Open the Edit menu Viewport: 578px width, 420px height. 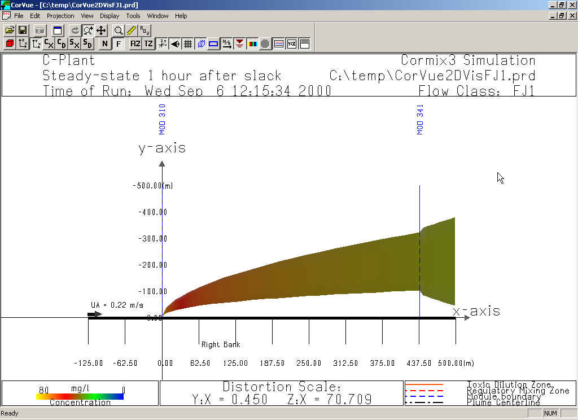(35, 16)
